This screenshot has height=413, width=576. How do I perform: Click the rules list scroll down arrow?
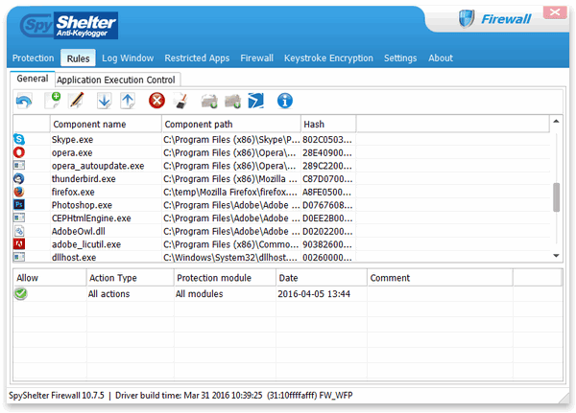(x=556, y=256)
